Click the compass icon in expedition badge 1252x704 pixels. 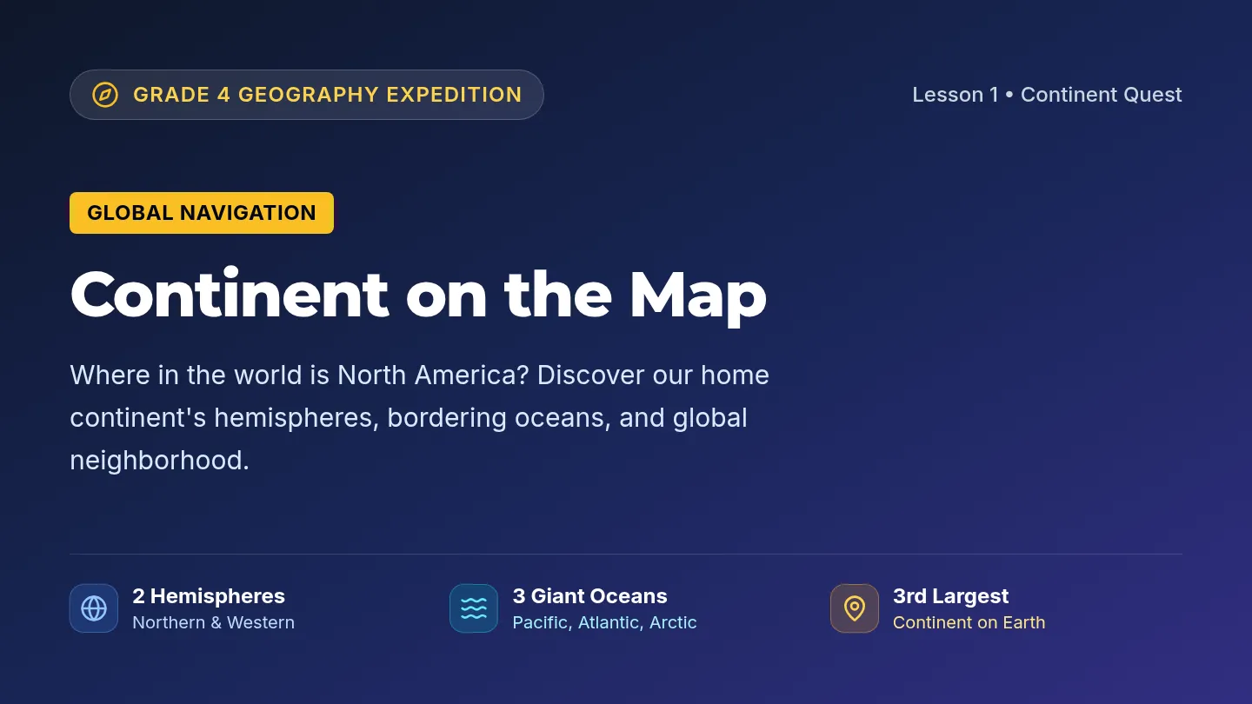pos(105,95)
